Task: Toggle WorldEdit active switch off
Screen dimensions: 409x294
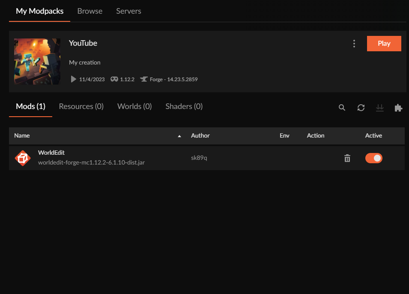Action: tap(373, 158)
